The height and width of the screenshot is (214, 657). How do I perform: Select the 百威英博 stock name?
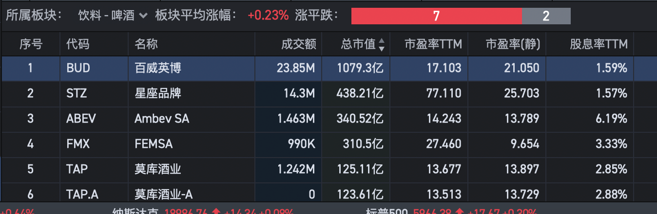[x=158, y=68]
